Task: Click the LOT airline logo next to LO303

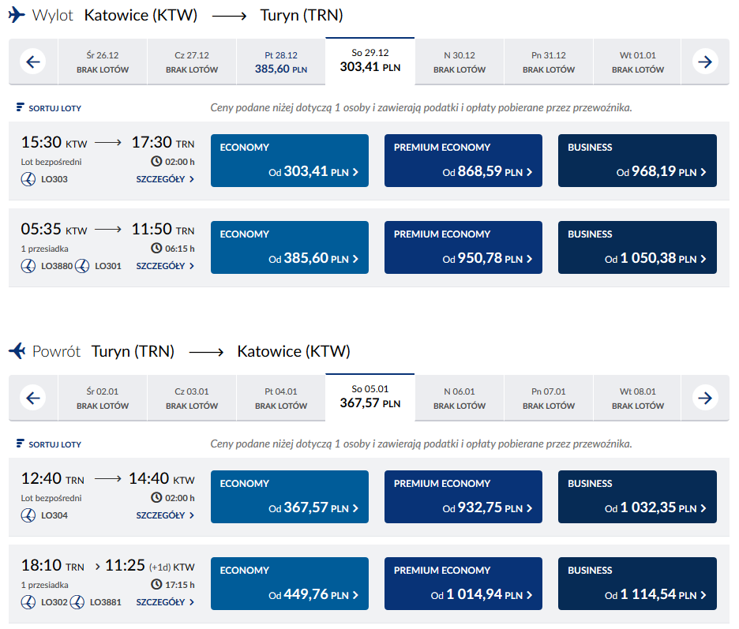Action: tap(28, 179)
